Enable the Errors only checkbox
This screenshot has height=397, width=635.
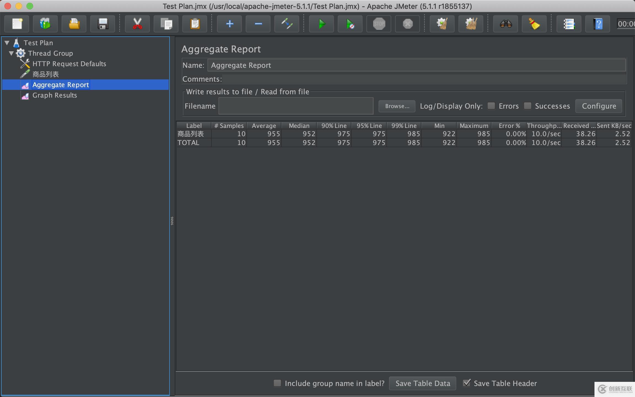(491, 106)
